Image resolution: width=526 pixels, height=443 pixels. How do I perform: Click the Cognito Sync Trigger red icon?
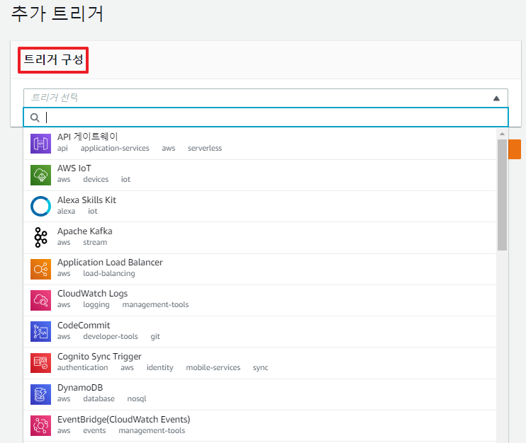click(40, 363)
